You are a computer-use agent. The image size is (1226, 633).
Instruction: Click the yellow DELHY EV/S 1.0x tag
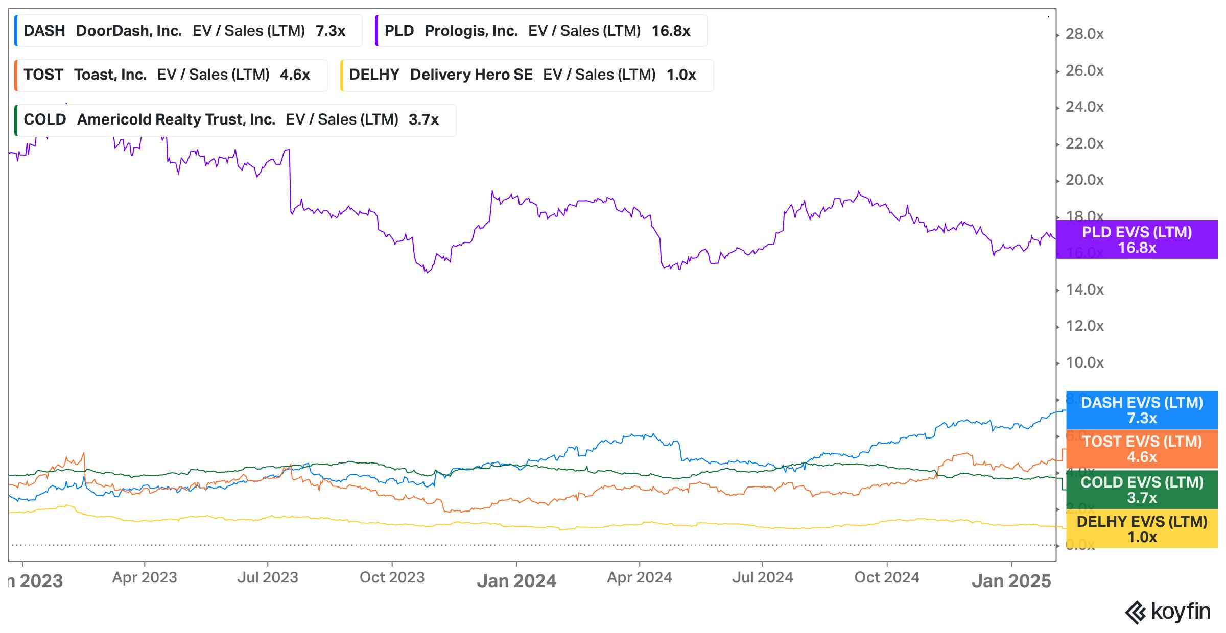coord(1142,529)
